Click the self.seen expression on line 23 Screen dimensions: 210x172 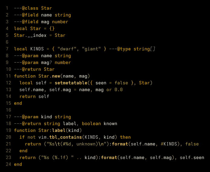point(192,158)
